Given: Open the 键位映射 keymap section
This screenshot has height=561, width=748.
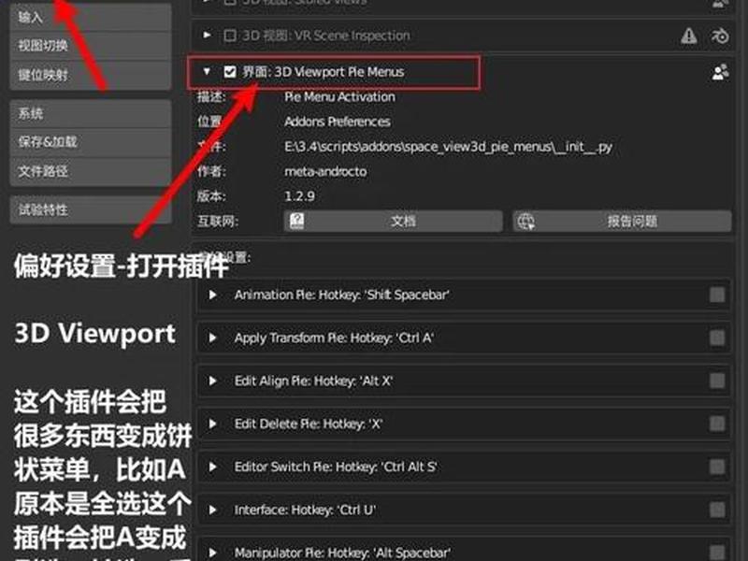Looking at the screenshot, I should 90,75.
